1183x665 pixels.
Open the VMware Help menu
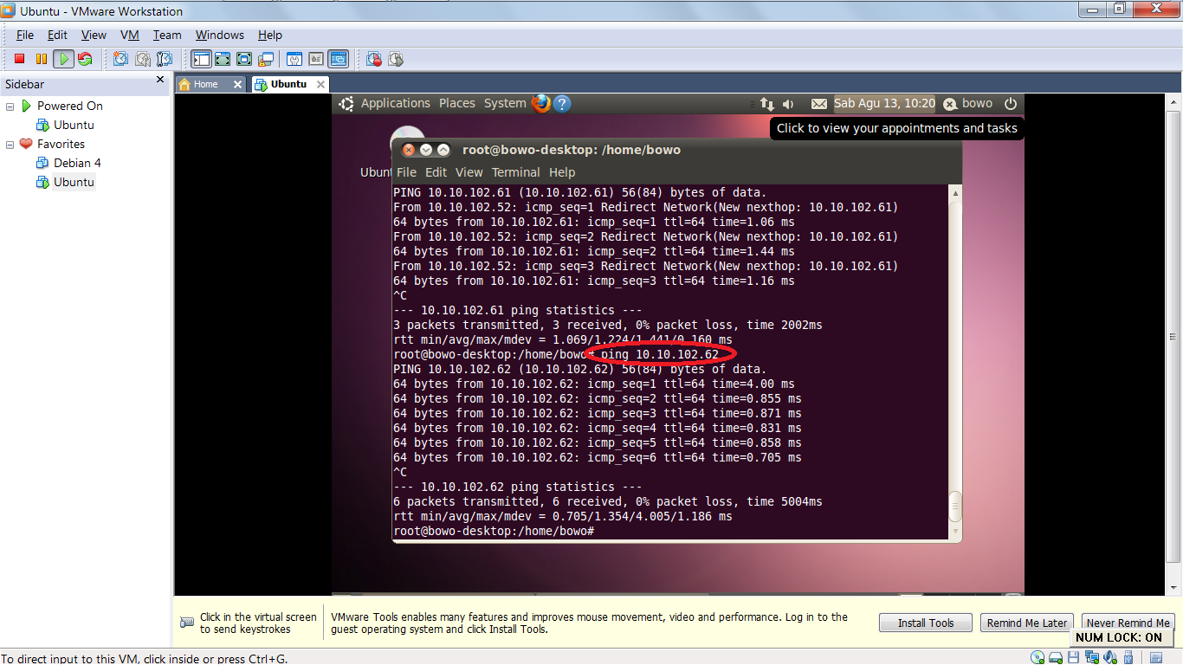click(270, 35)
